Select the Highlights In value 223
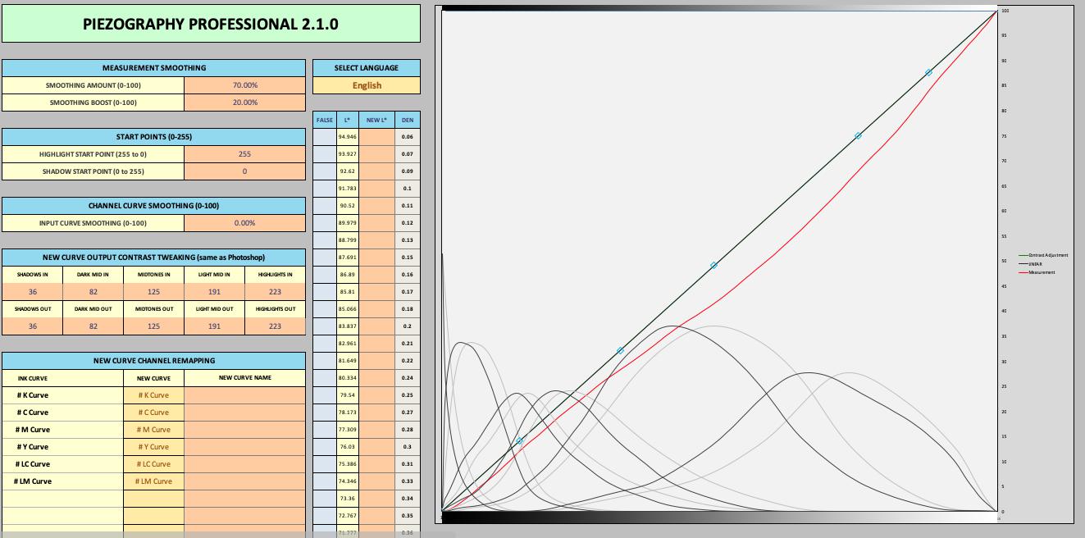1085x538 pixels. pyautogui.click(x=275, y=292)
